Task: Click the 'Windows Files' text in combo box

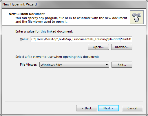Action: click(x=51, y=65)
